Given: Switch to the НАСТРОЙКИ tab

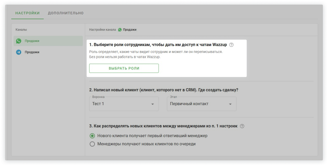Looking at the screenshot, I should click(x=27, y=13).
